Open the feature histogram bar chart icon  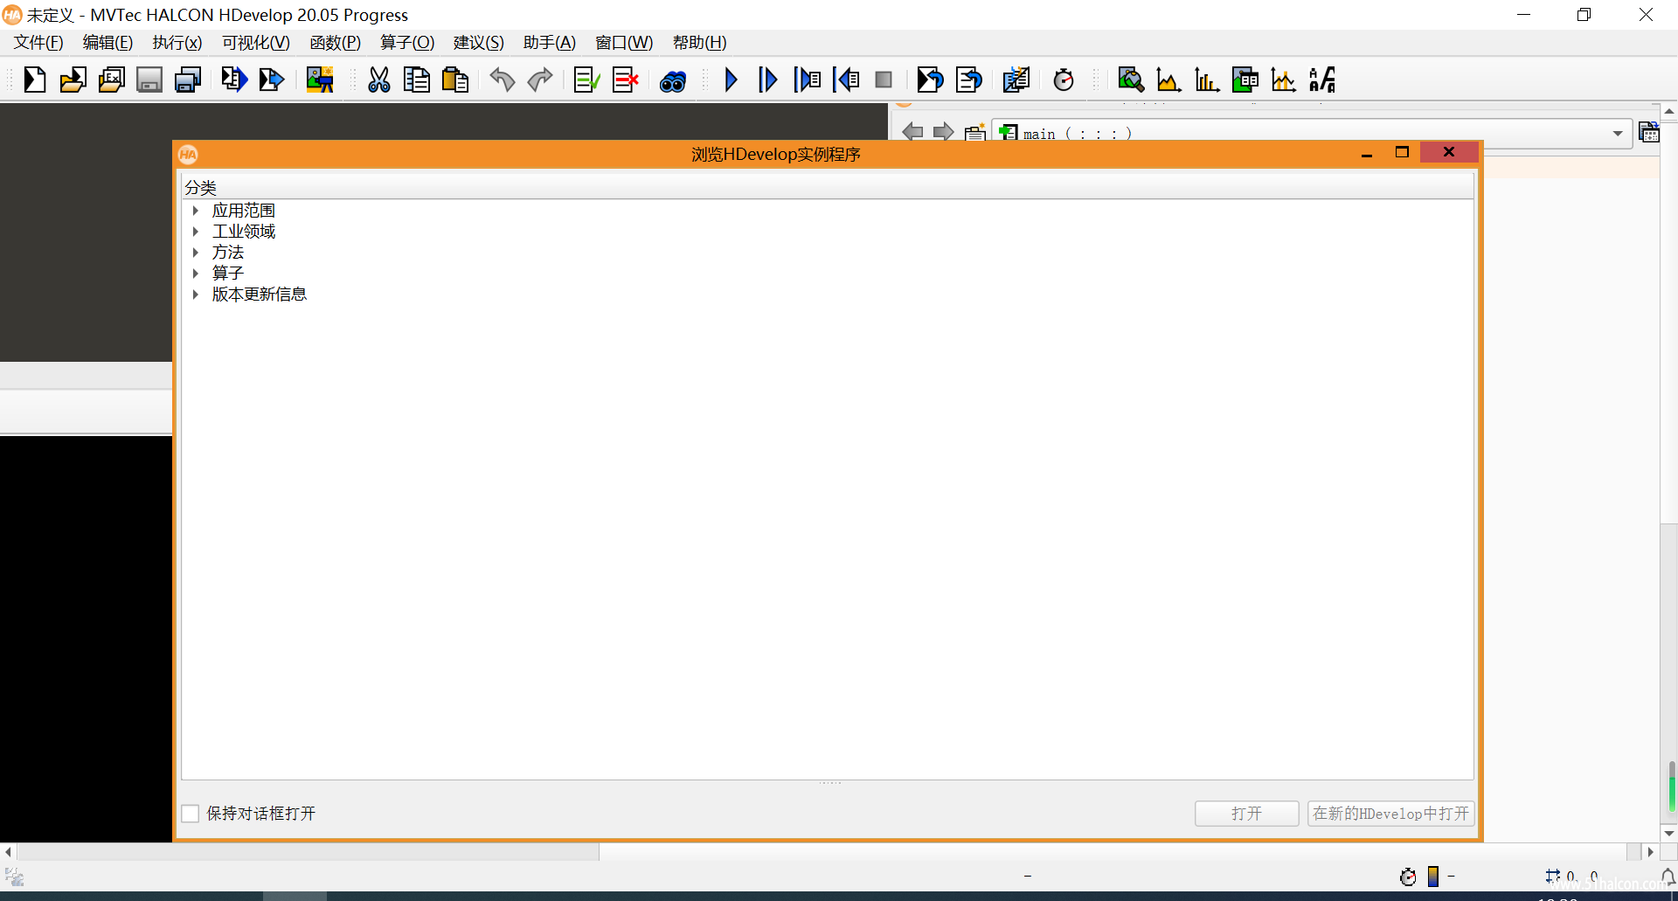(1207, 80)
